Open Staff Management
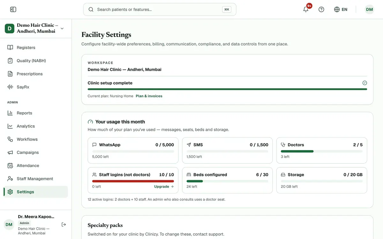The image size is (383, 239). coord(36,178)
